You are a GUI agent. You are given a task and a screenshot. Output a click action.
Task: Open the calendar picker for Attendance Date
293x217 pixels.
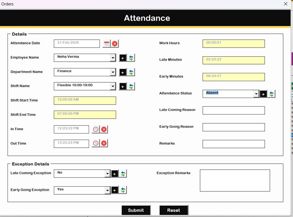point(107,43)
